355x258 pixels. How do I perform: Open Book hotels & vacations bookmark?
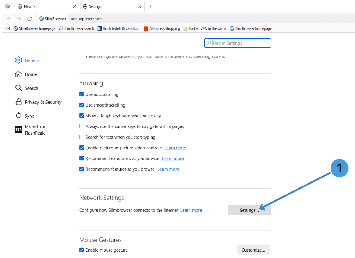coord(118,28)
